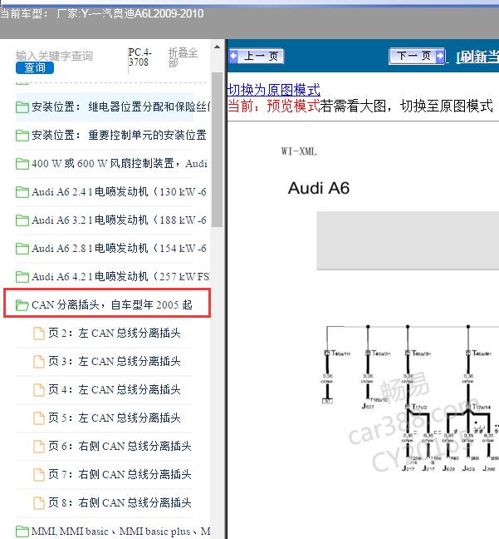Click page icon of 页 2

[x=39, y=333]
